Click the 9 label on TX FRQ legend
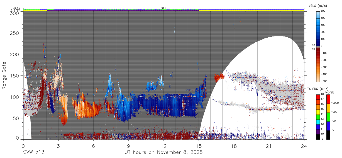This screenshot has width=342, height=158. [x=323, y=139]
